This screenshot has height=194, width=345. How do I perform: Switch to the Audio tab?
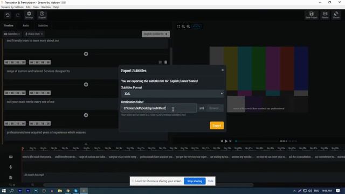pyautogui.click(x=26, y=25)
